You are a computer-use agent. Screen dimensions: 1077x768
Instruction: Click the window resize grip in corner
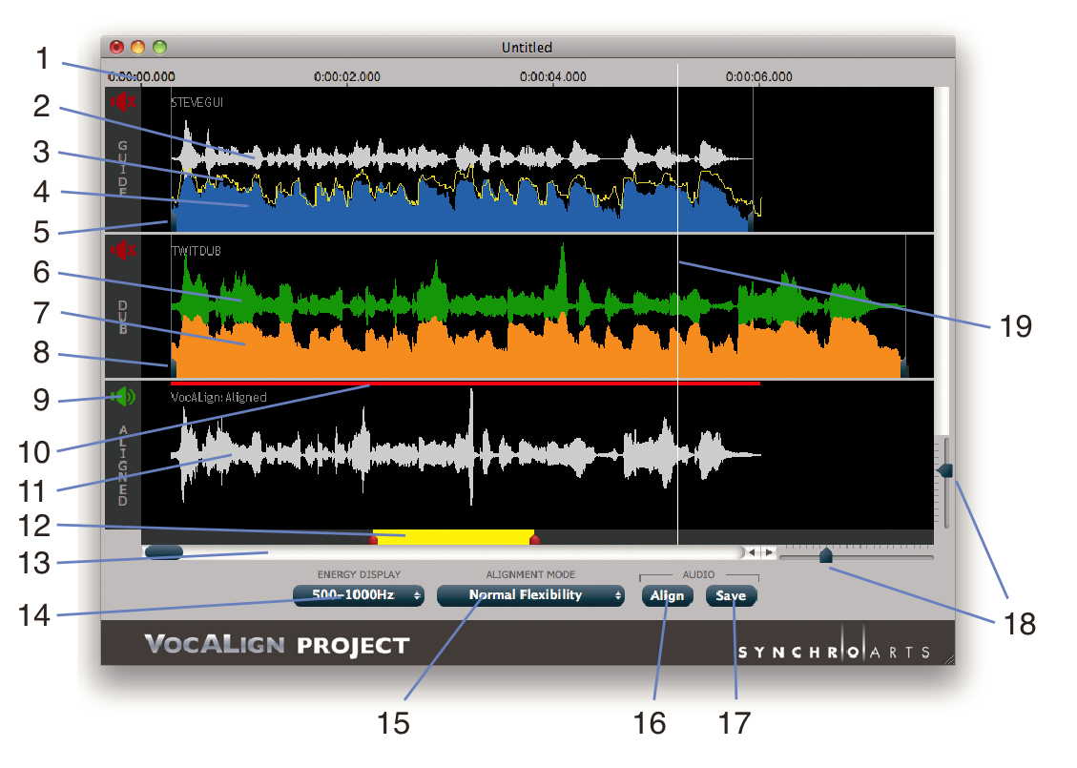[x=947, y=658]
